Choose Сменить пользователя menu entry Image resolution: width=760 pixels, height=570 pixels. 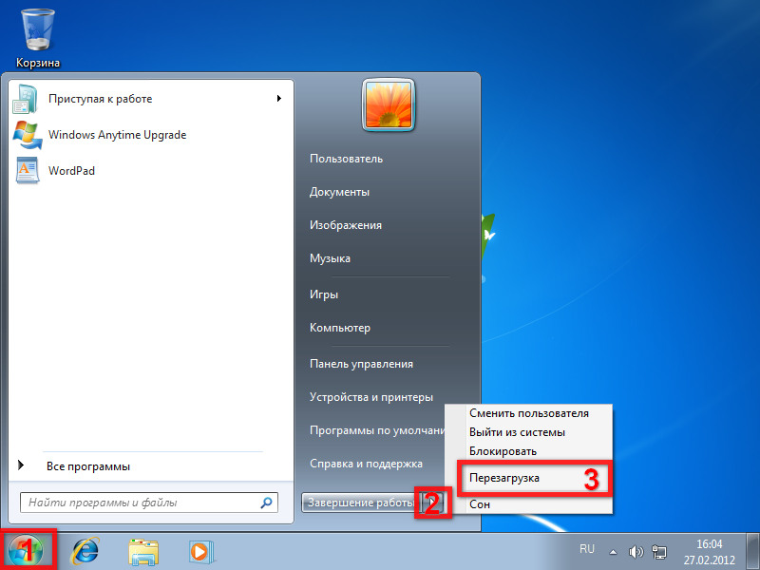click(x=529, y=413)
